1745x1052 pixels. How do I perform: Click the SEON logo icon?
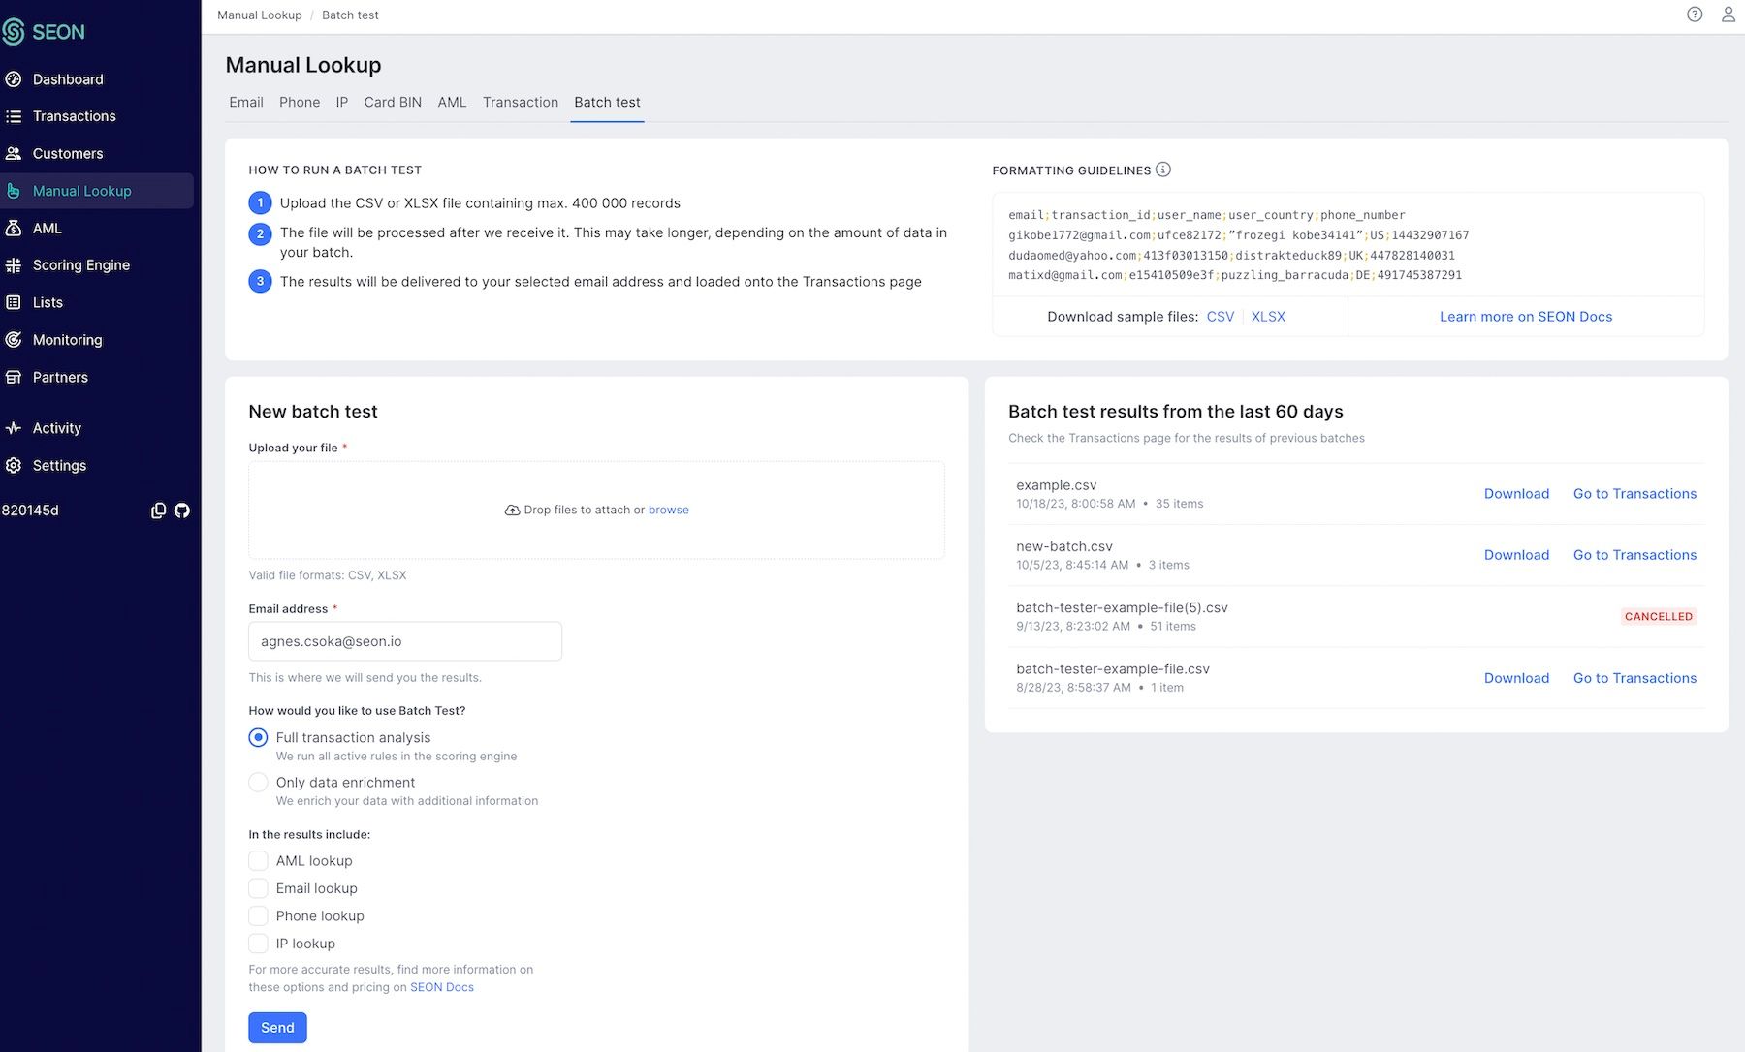pos(13,32)
